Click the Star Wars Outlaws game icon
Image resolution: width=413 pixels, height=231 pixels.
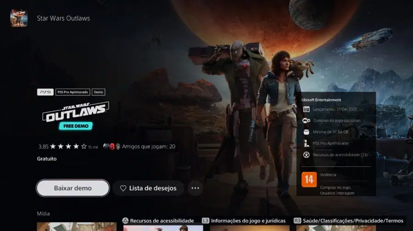point(19,18)
